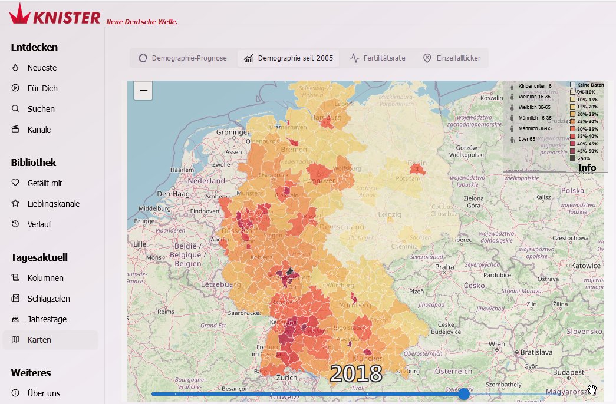Click the history clock icon for Verlauf

[15, 224]
